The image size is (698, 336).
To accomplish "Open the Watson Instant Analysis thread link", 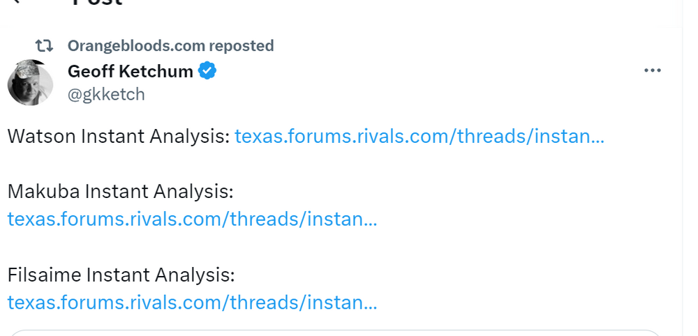I will 419,136.
